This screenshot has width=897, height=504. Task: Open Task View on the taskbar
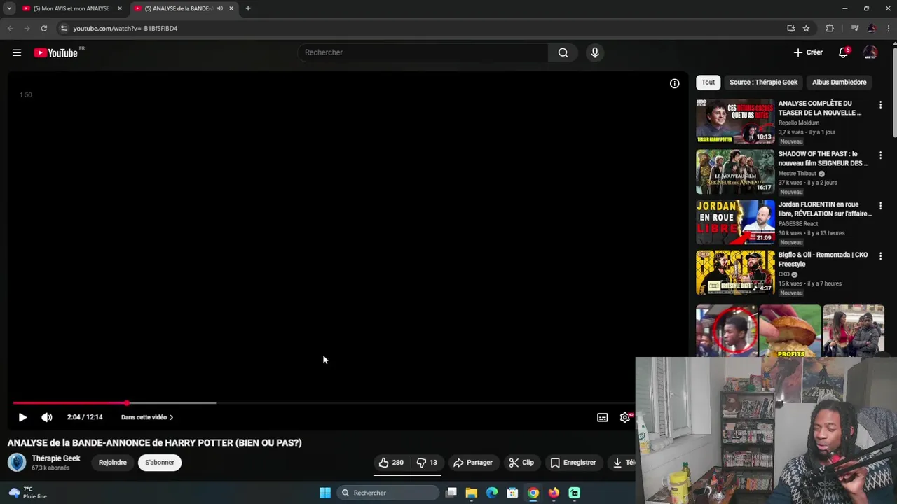point(451,493)
